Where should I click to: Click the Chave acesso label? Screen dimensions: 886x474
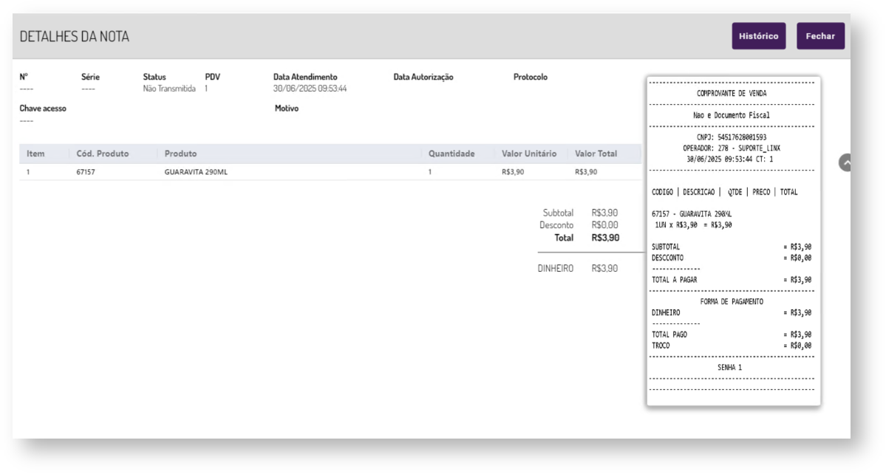[43, 109]
